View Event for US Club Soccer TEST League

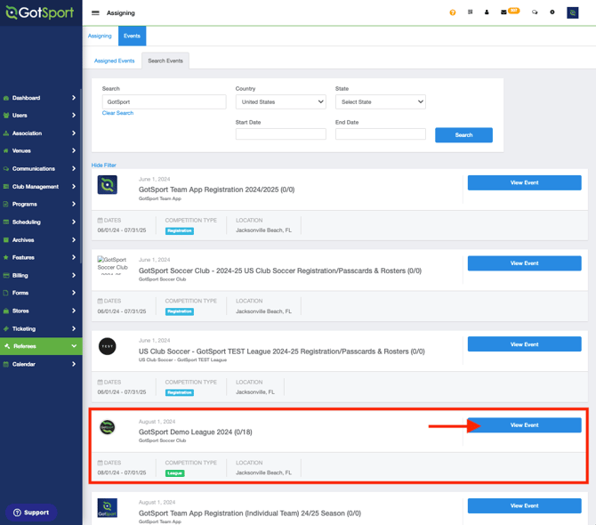coord(524,344)
